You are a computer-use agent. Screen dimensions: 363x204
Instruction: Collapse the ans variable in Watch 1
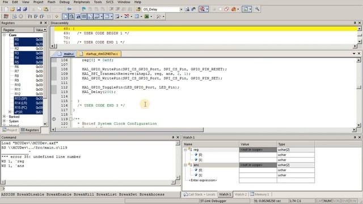coord(185,165)
